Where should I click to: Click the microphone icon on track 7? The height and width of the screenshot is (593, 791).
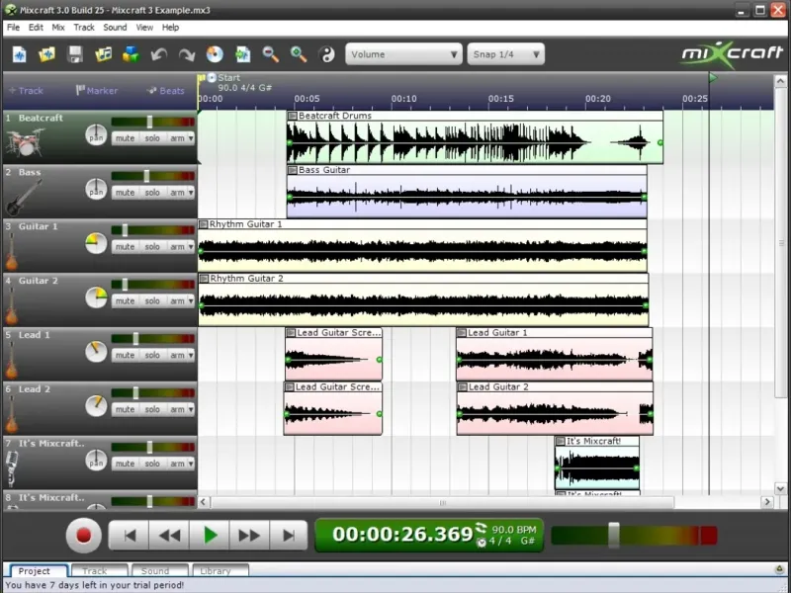click(x=11, y=468)
